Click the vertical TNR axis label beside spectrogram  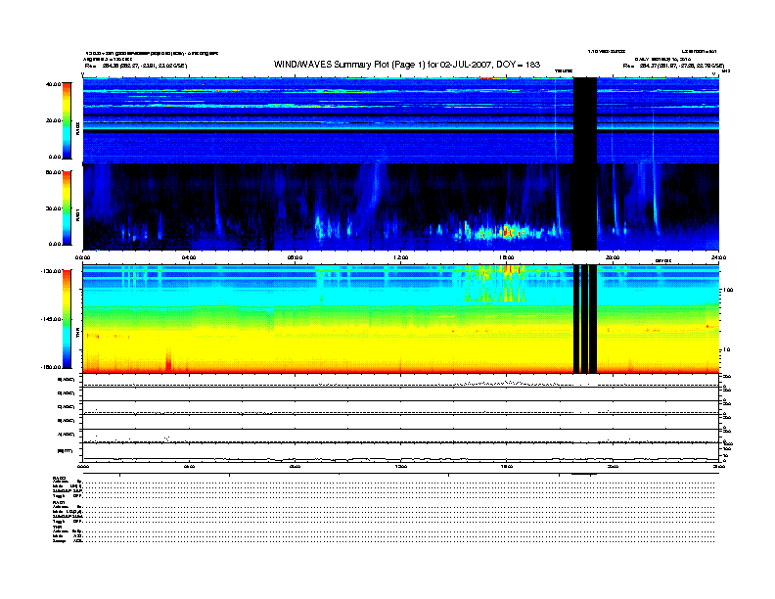77,334
